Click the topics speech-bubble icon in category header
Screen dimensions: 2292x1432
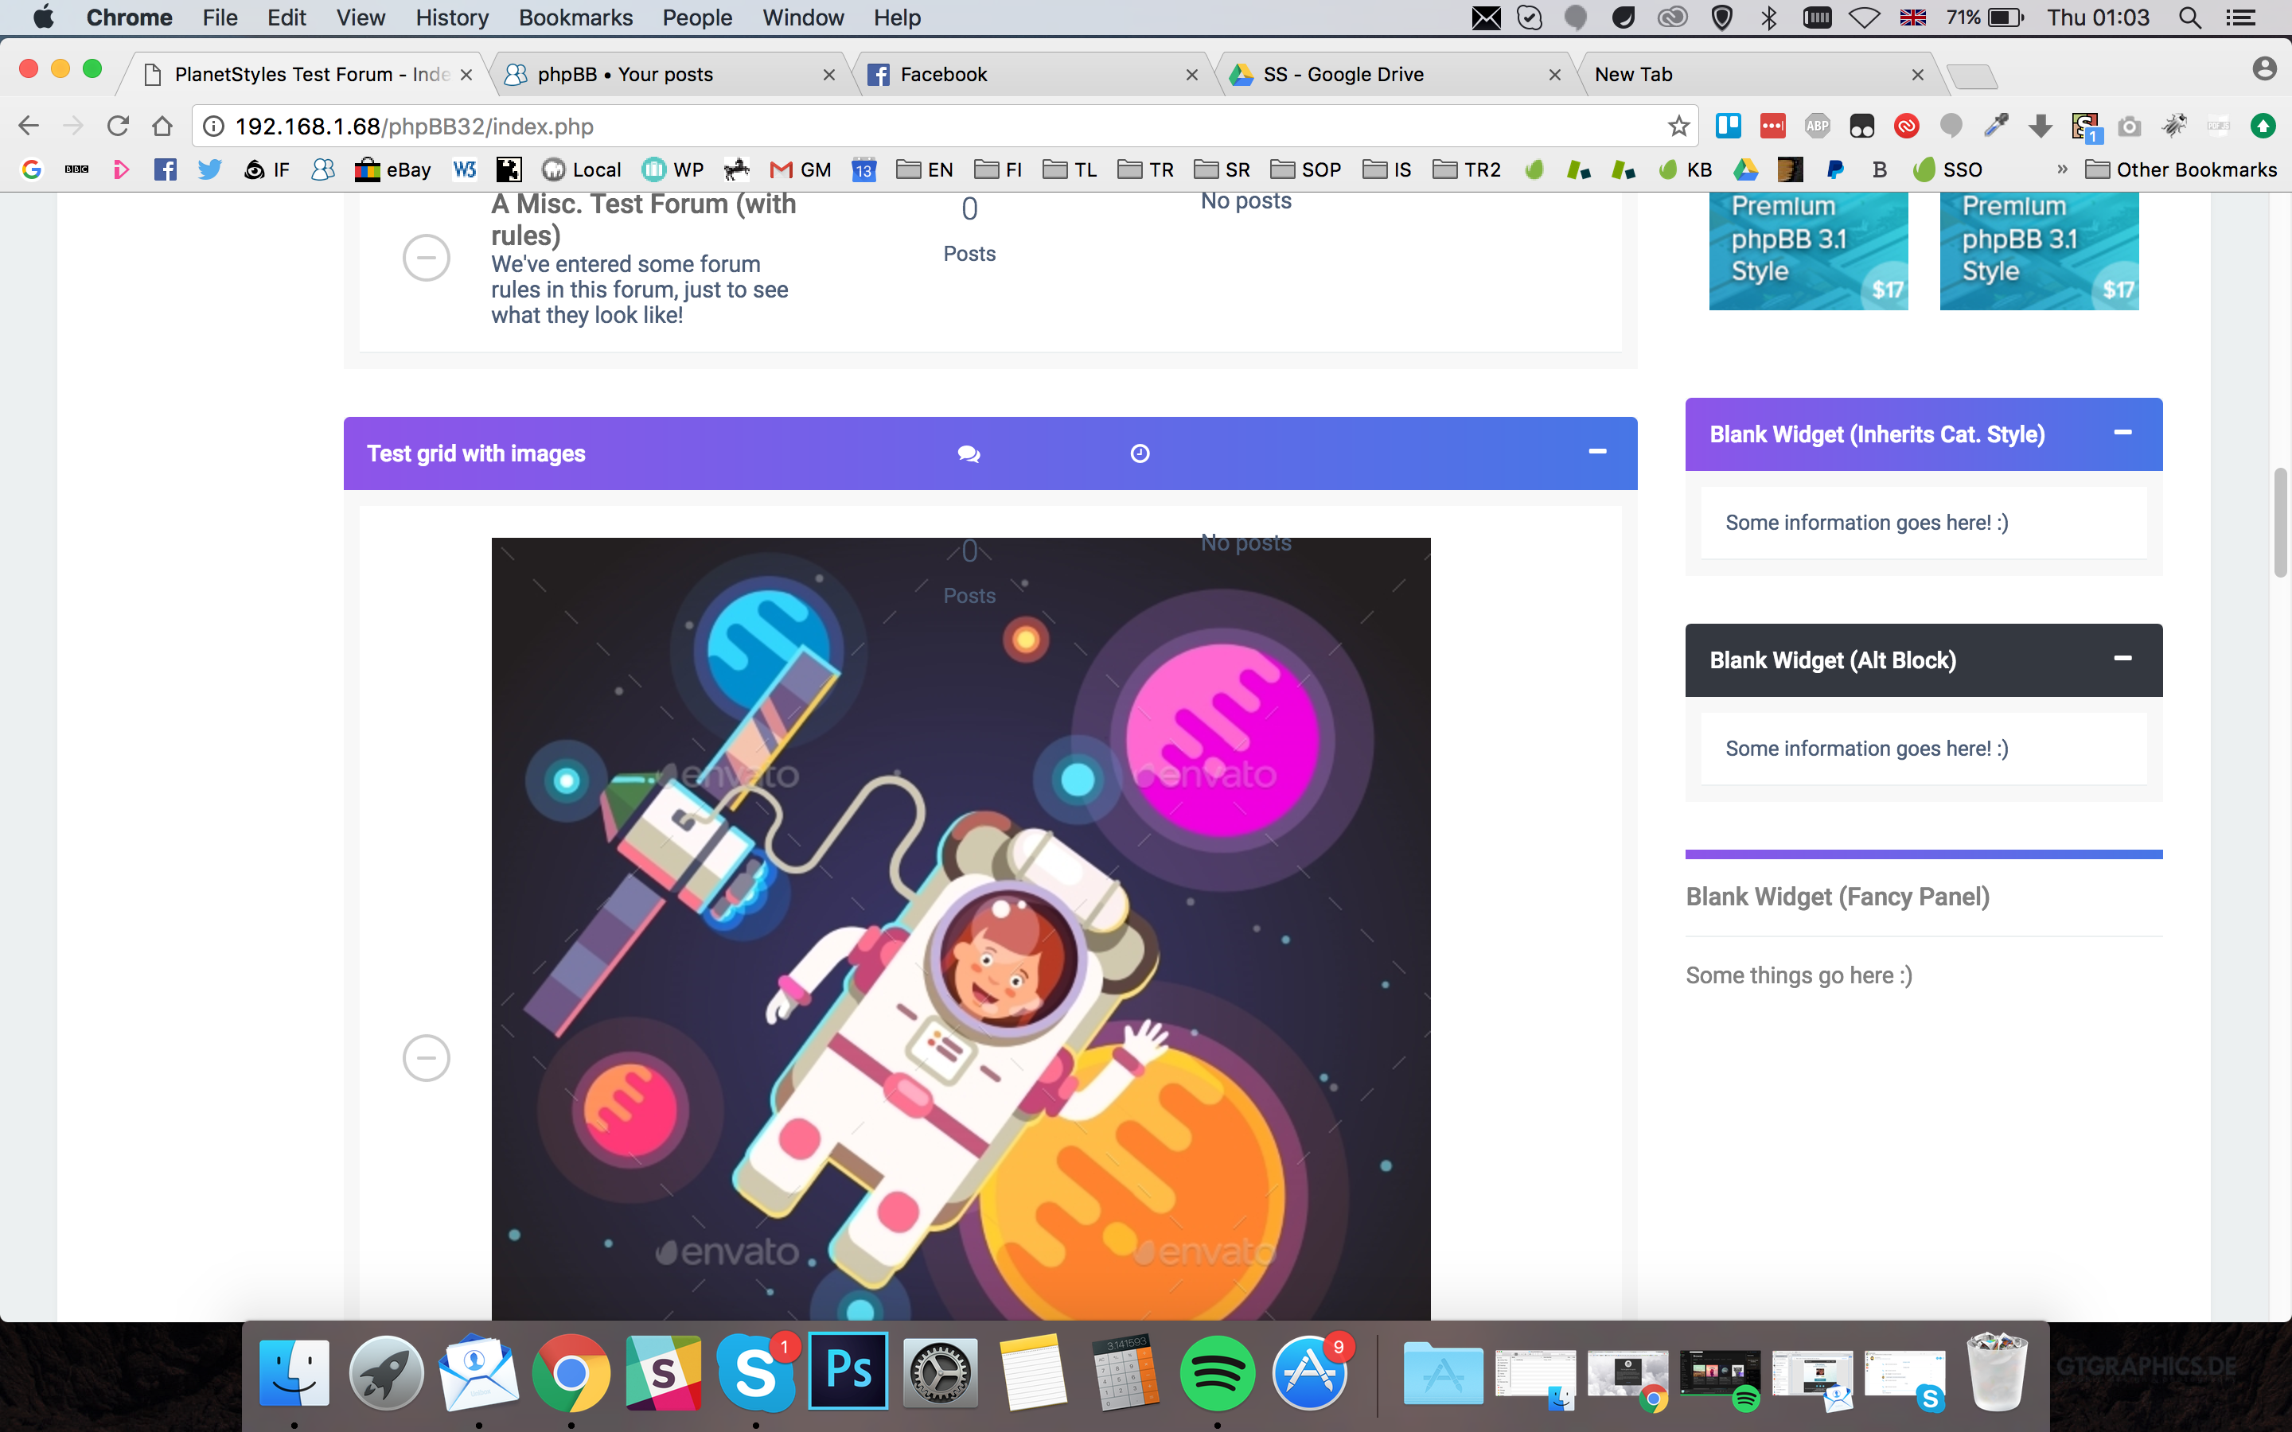[969, 454]
